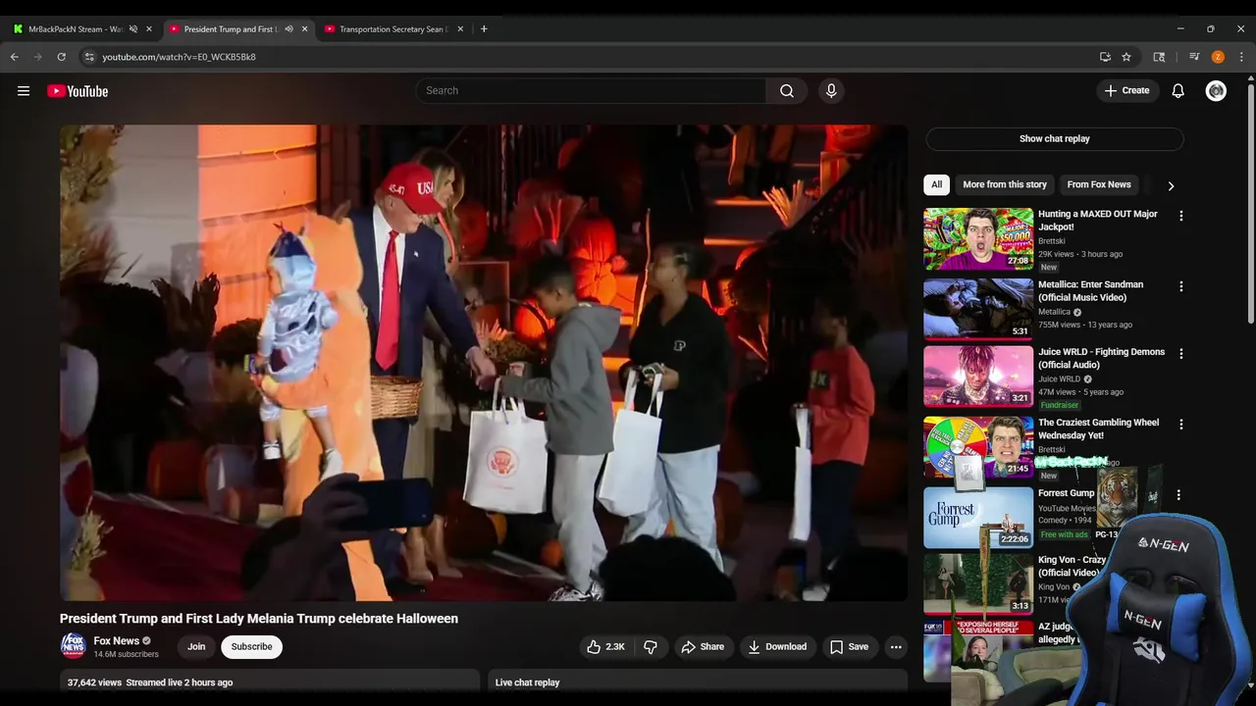Open the notifications bell

coord(1178,91)
